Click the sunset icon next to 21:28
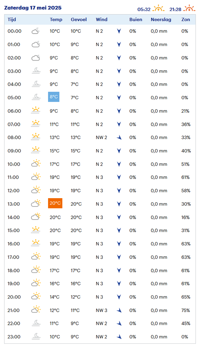Screen dimensions: 200x347 (x=189, y=8)
